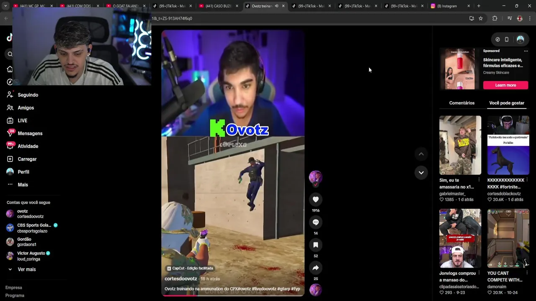Open the sound disc below share count
536x301 pixels.
coord(316,289)
